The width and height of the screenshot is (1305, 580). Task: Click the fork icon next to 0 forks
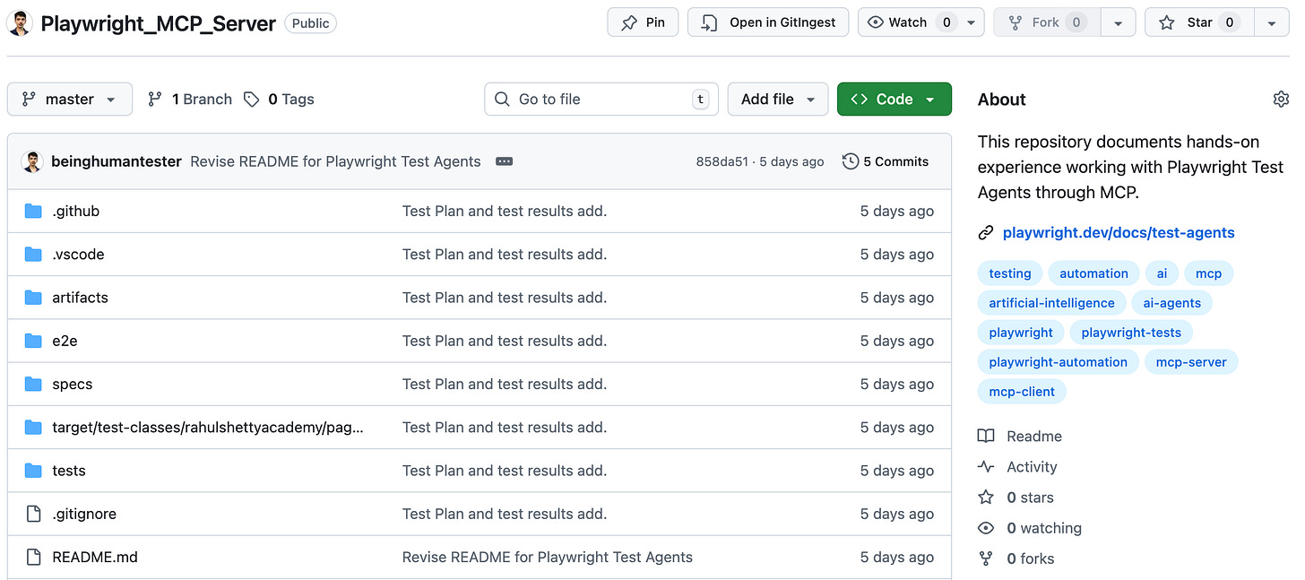tap(986, 558)
